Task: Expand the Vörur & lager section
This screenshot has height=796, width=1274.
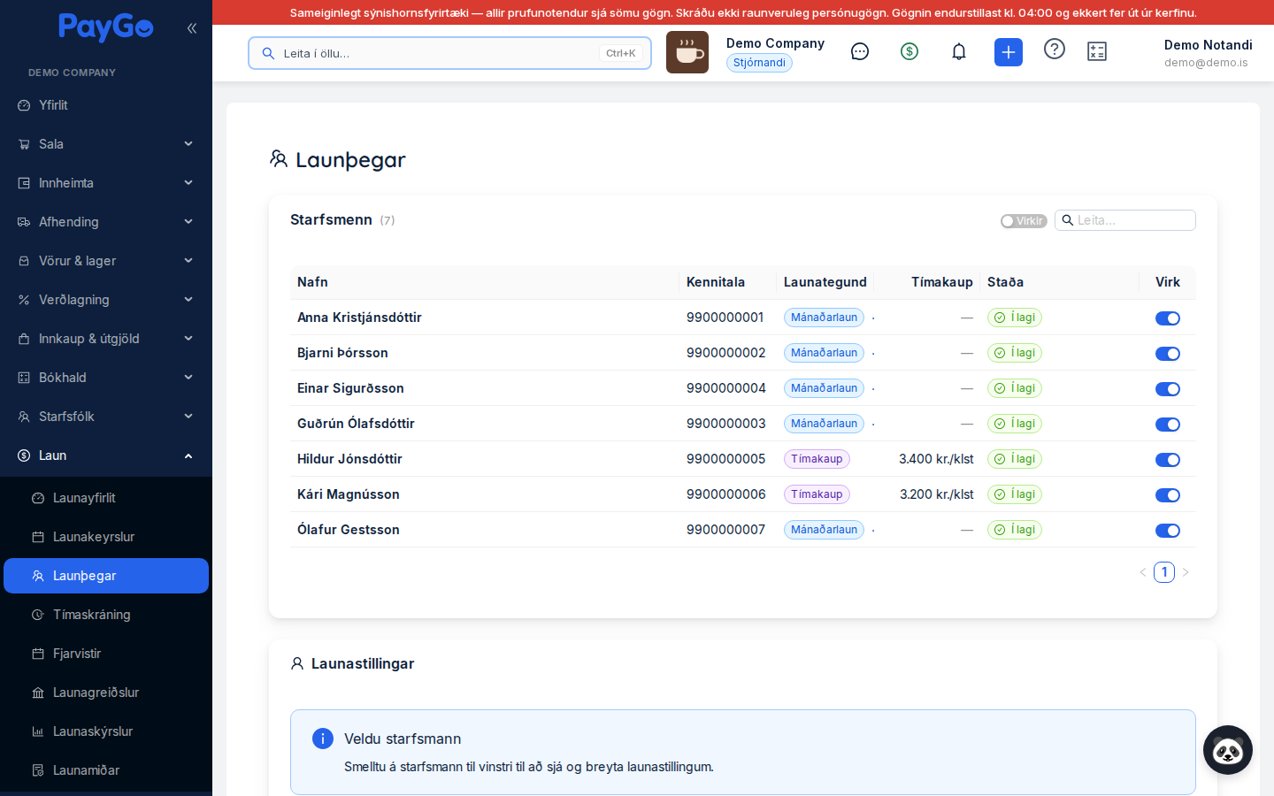Action: (106, 261)
